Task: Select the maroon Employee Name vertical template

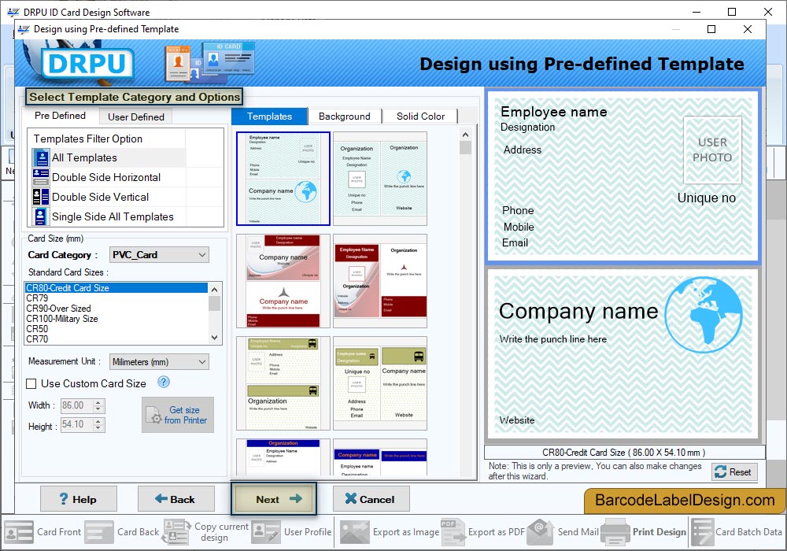Action: pos(380,281)
